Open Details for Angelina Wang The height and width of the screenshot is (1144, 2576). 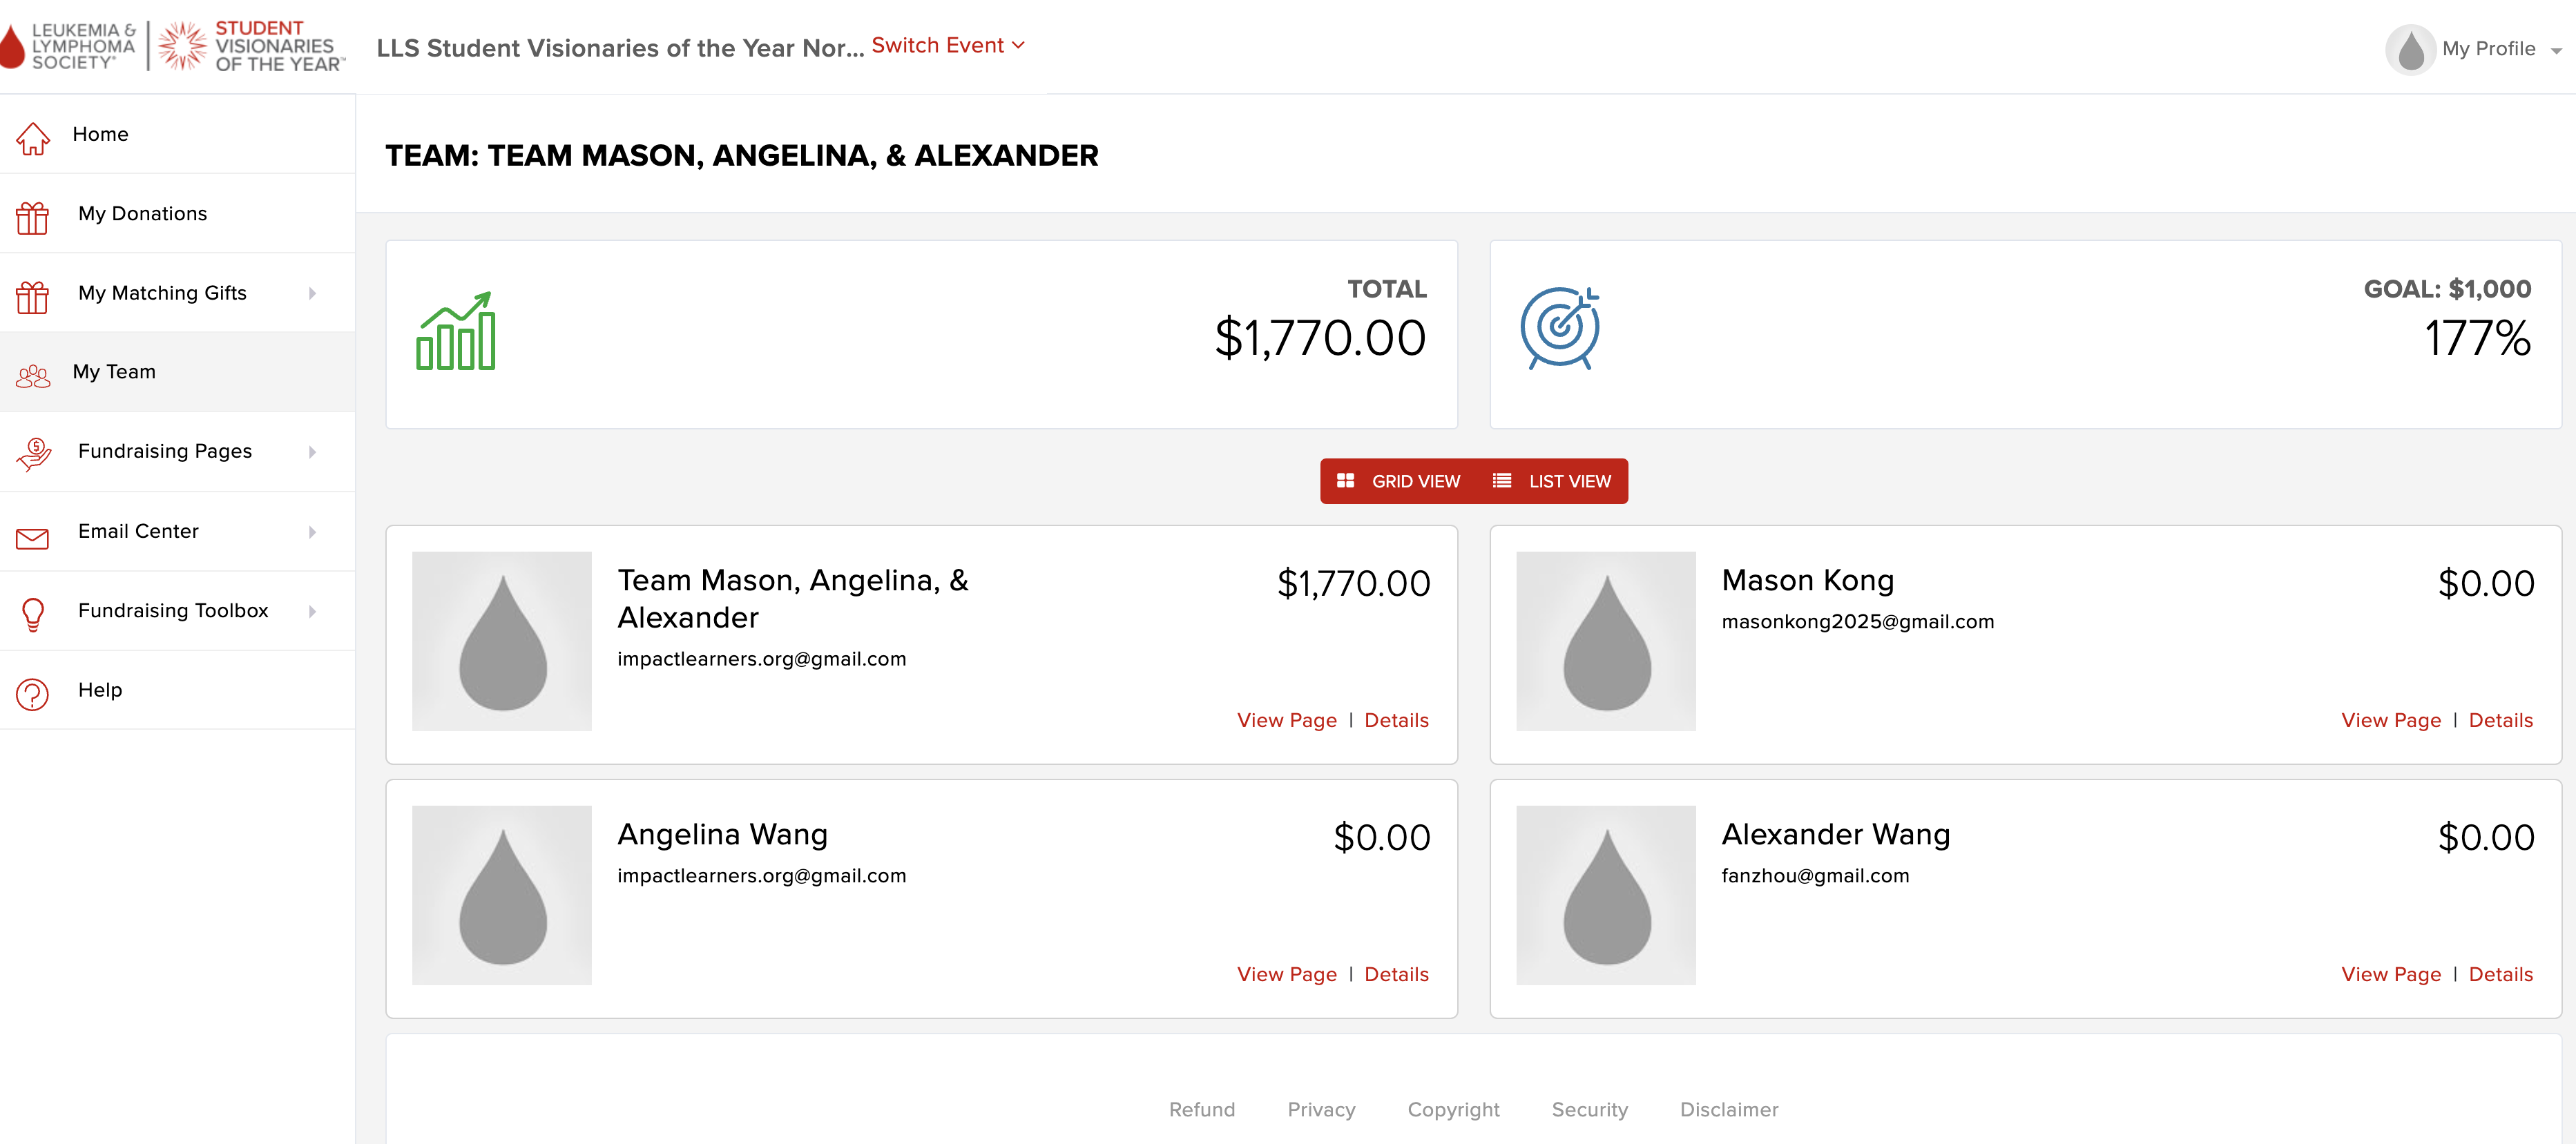point(1396,974)
